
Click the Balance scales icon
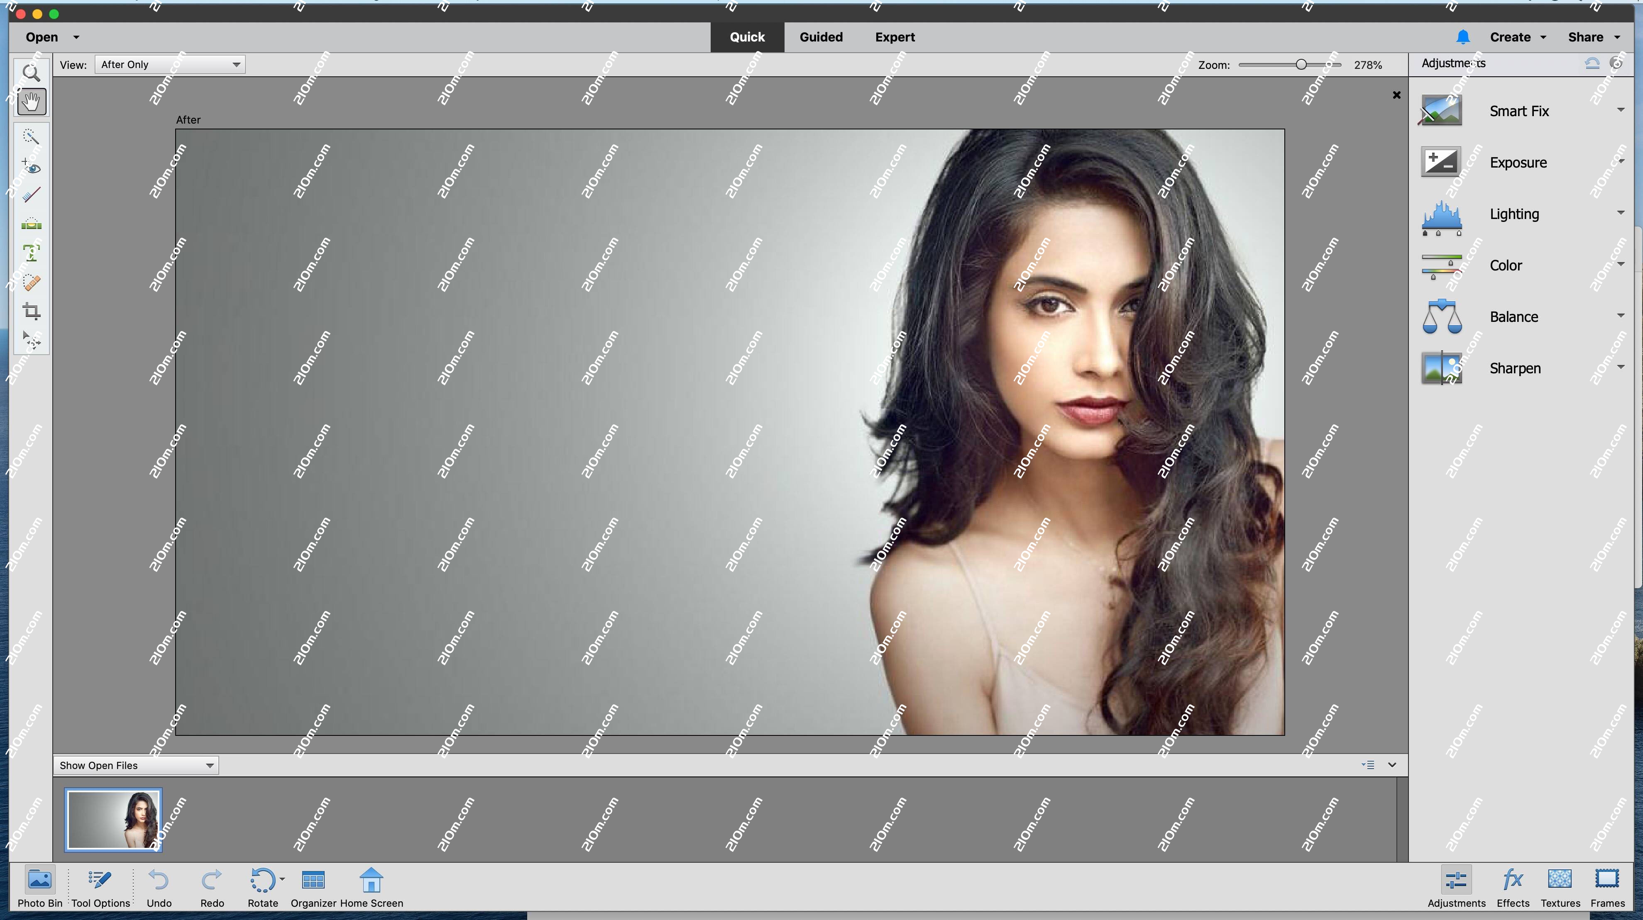pyautogui.click(x=1441, y=316)
